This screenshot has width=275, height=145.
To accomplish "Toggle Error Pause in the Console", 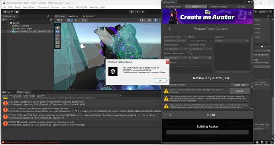I will click(29, 96).
